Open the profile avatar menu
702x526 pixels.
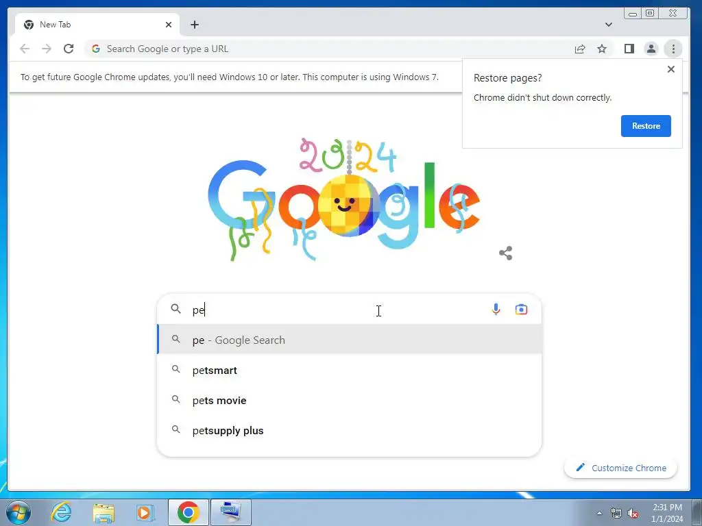[x=651, y=49]
